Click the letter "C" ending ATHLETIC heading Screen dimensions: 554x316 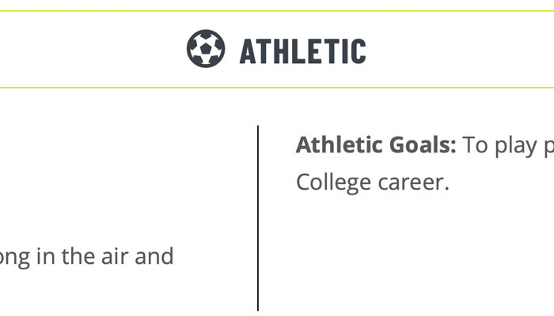[359, 51]
